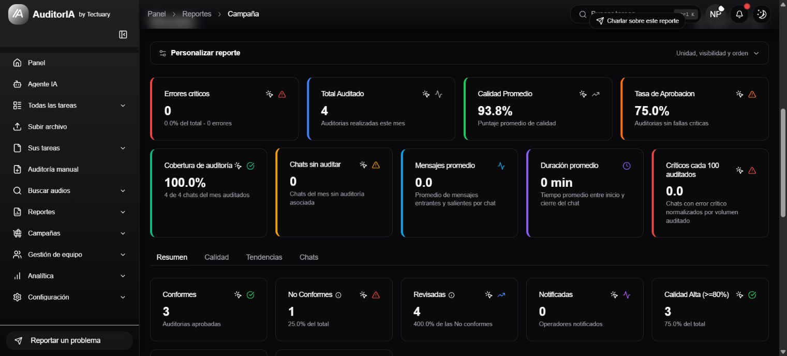Click the AuditorIA logo icon
787x356 pixels.
[x=18, y=14]
